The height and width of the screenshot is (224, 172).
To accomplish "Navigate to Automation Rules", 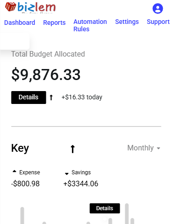I will click(x=90, y=25).
